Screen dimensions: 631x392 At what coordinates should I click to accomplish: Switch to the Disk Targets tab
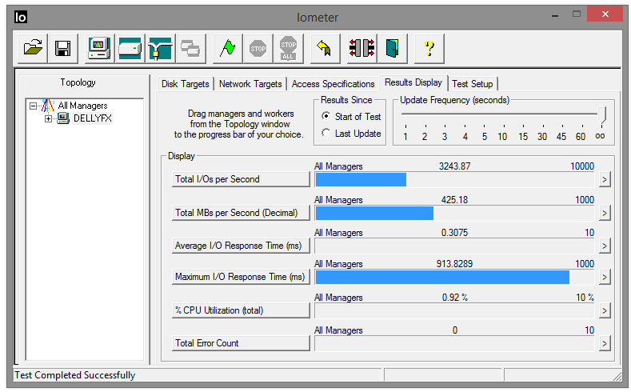click(x=185, y=84)
